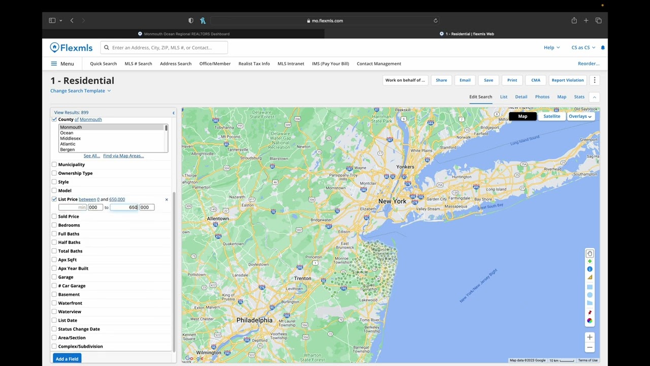Image resolution: width=650 pixels, height=366 pixels.
Task: Click the Add a Field button
Action: pos(67,359)
